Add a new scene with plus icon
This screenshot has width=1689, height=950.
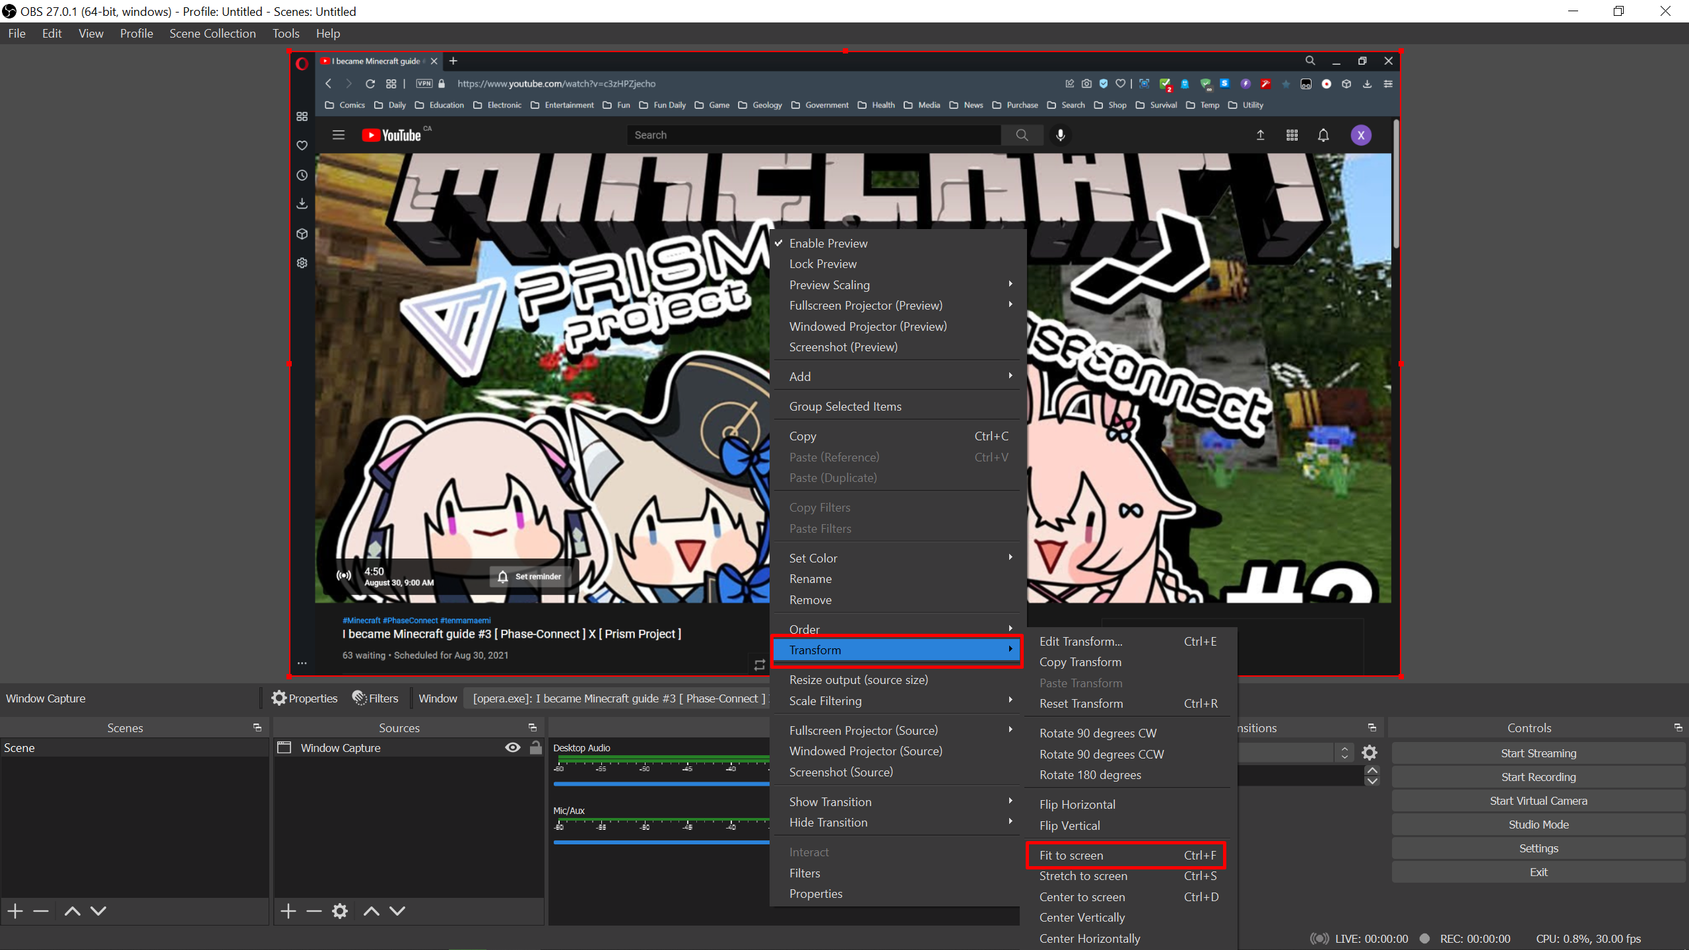pos(16,912)
